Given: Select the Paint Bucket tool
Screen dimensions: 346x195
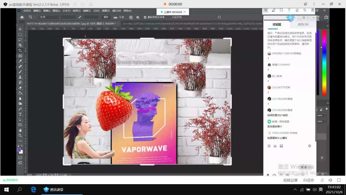Looking at the screenshot, I should point(20,93).
